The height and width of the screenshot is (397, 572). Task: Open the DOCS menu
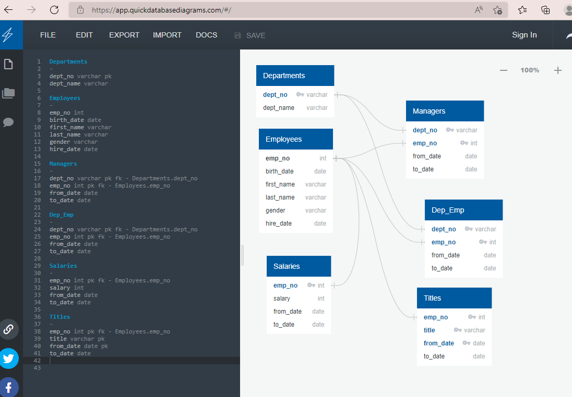coord(206,35)
